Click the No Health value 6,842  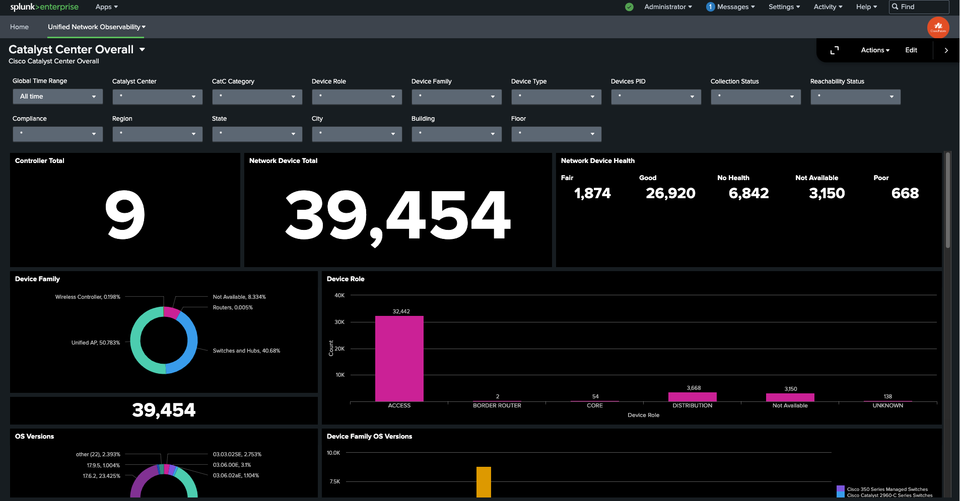click(x=748, y=193)
